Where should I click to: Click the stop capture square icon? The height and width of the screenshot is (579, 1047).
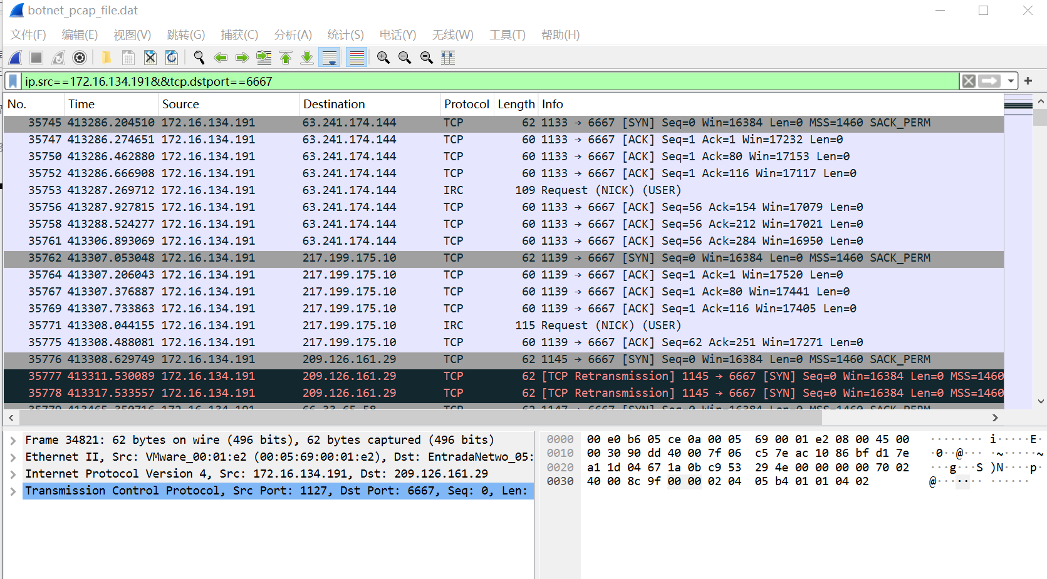pos(36,58)
